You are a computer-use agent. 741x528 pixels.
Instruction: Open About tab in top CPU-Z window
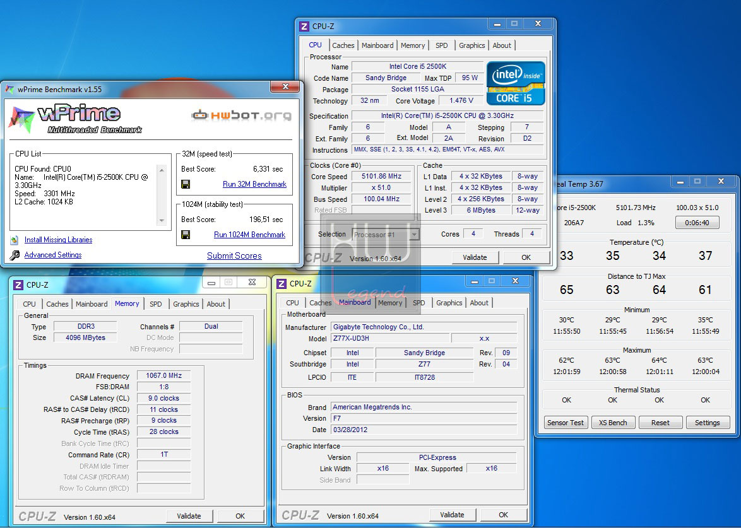tap(501, 45)
